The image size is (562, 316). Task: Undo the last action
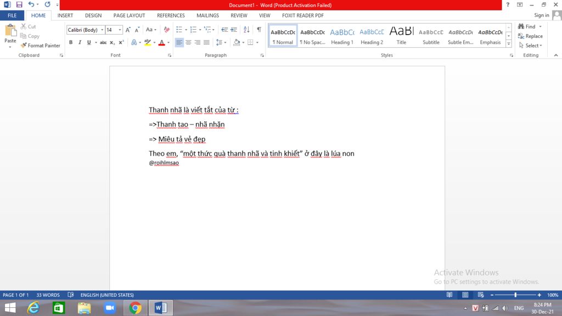(x=31, y=4)
